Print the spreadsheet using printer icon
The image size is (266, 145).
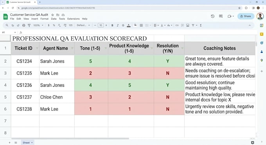24,25
